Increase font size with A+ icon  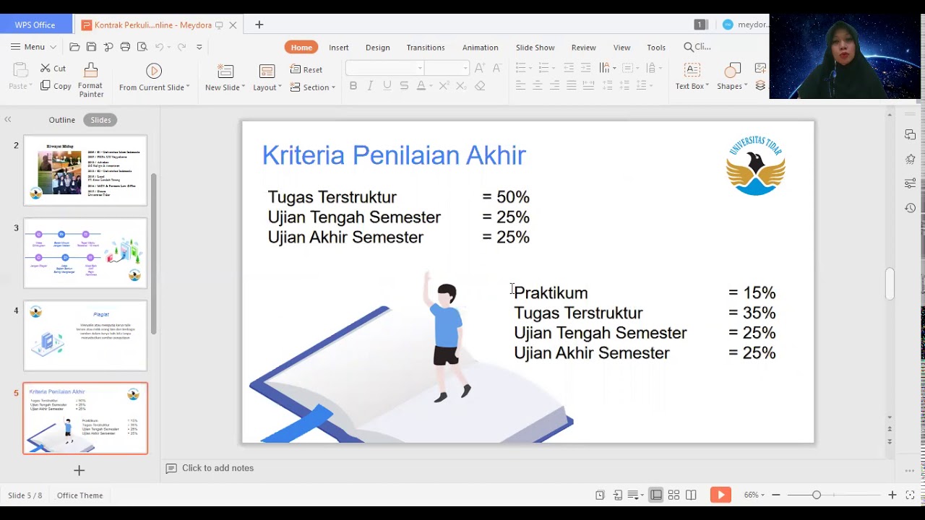(x=480, y=68)
